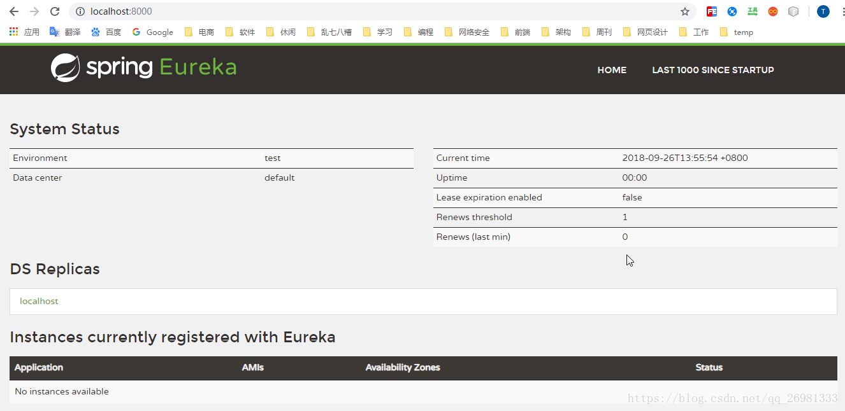Click the Application column header
This screenshot has height=411, width=845.
coord(39,367)
